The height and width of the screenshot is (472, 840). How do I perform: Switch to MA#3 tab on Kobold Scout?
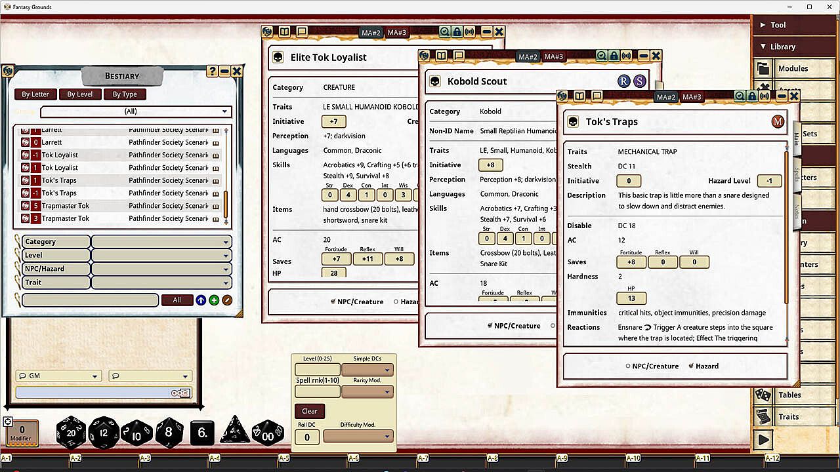553,56
